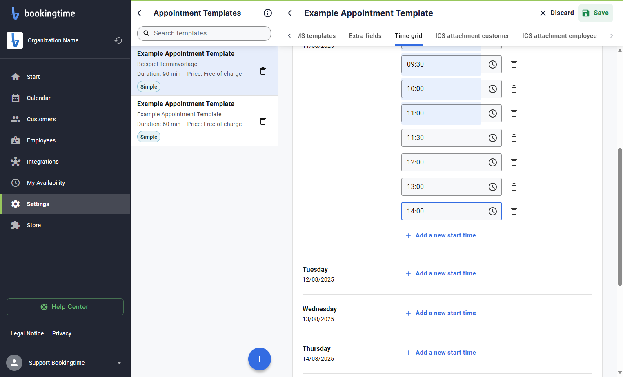623x377 pixels.
Task: Switch to the Extra fields tab
Action: (365, 36)
